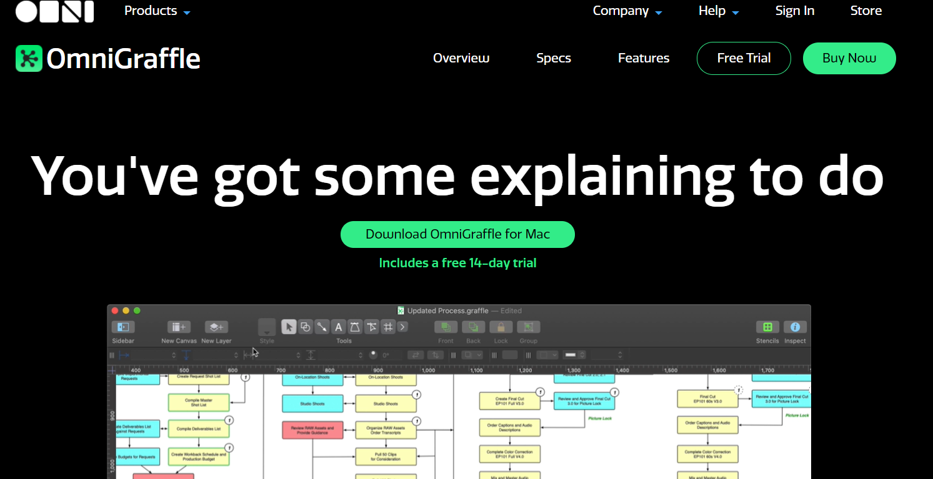The height and width of the screenshot is (479, 933).
Task: Expand the Help menu
Action: click(x=719, y=11)
